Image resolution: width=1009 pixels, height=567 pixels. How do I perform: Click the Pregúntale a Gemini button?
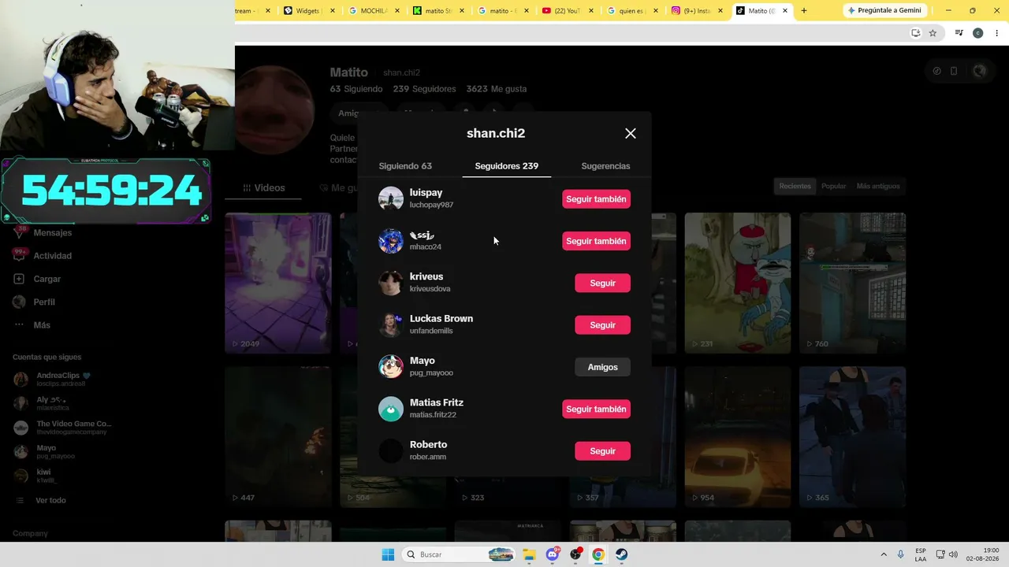coord(884,11)
